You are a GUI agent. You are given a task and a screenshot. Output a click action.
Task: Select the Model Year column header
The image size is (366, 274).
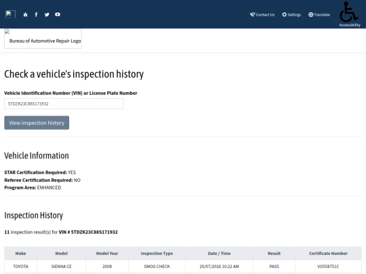(x=107, y=253)
